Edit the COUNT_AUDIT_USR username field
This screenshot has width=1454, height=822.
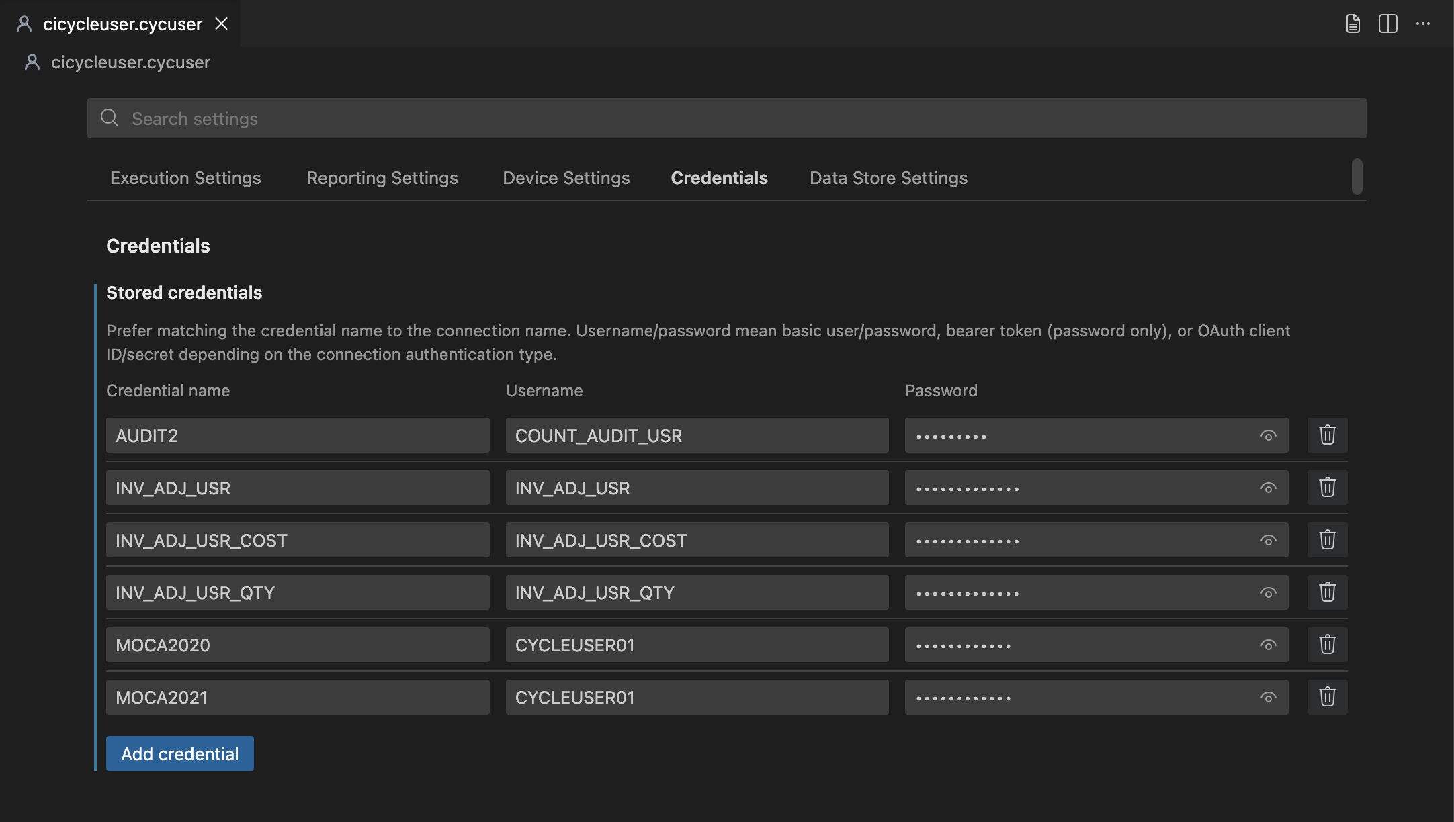click(697, 435)
